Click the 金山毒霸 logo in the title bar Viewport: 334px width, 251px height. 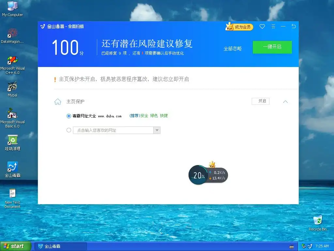click(43, 26)
